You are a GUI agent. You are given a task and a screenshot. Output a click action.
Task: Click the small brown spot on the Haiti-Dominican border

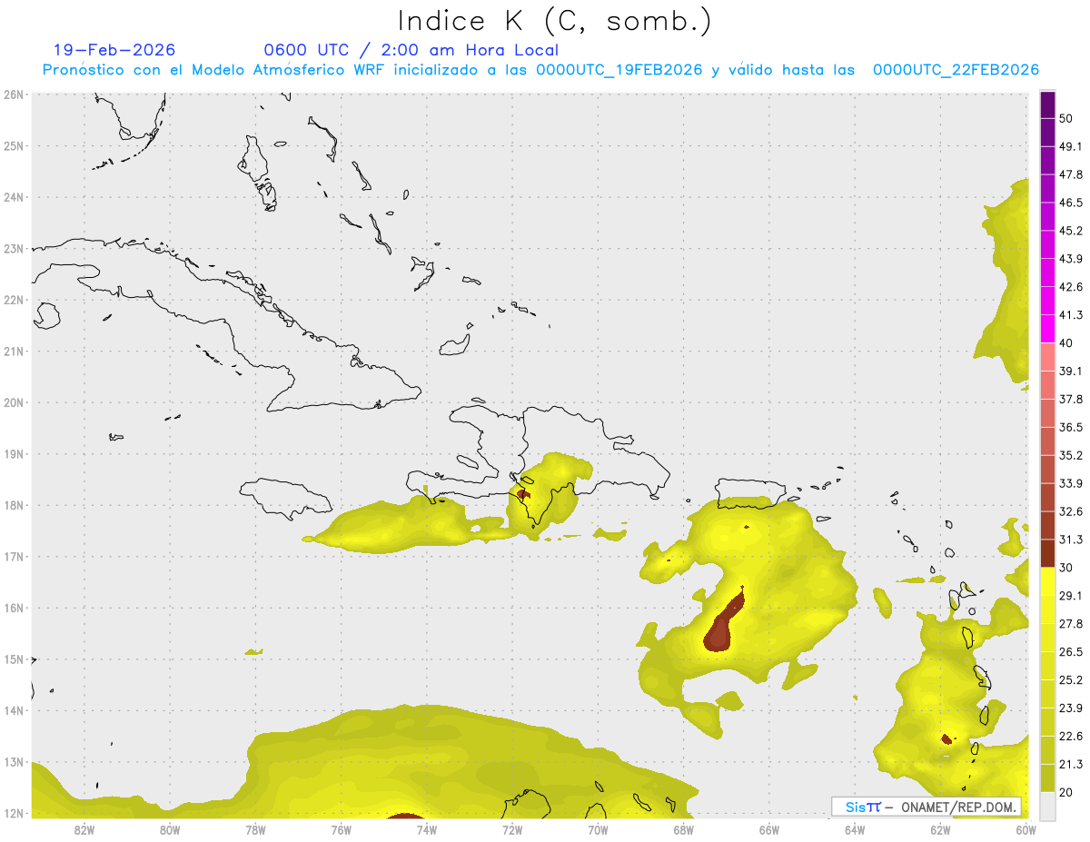pyautogui.click(x=522, y=495)
